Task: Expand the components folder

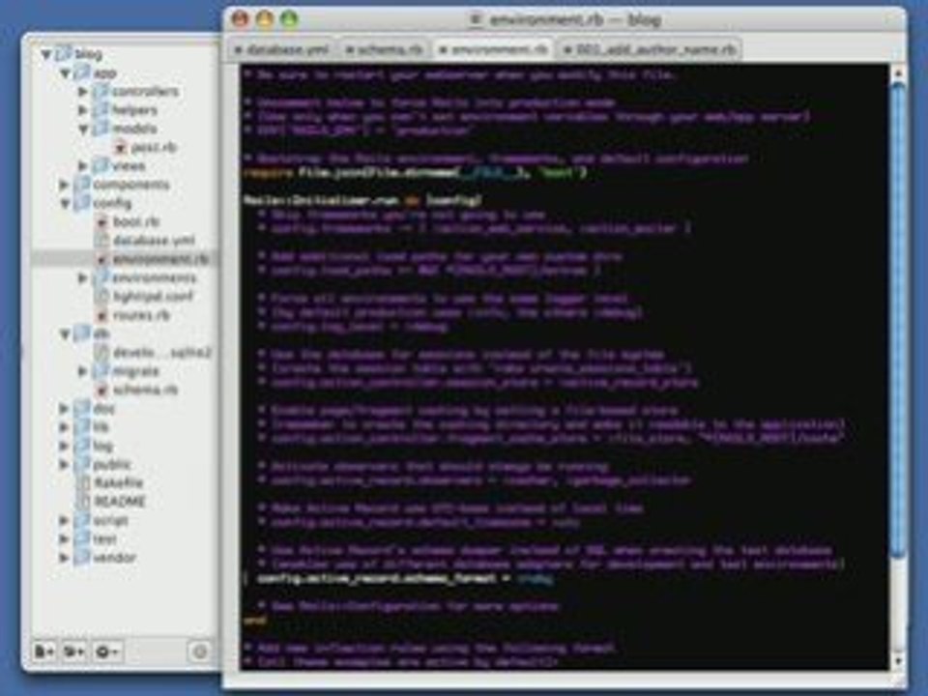Action: [x=64, y=185]
